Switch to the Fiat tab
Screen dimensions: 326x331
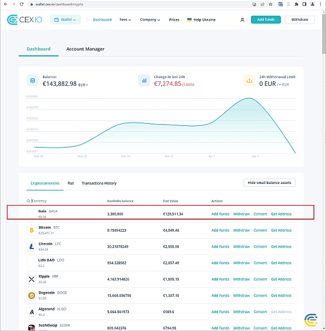(71, 183)
